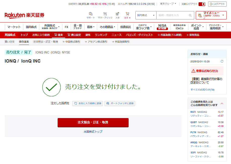Add stock to portfolio (ポートフォリオに登録)
Viewport: 231px width, 164px height.
tap(120, 103)
